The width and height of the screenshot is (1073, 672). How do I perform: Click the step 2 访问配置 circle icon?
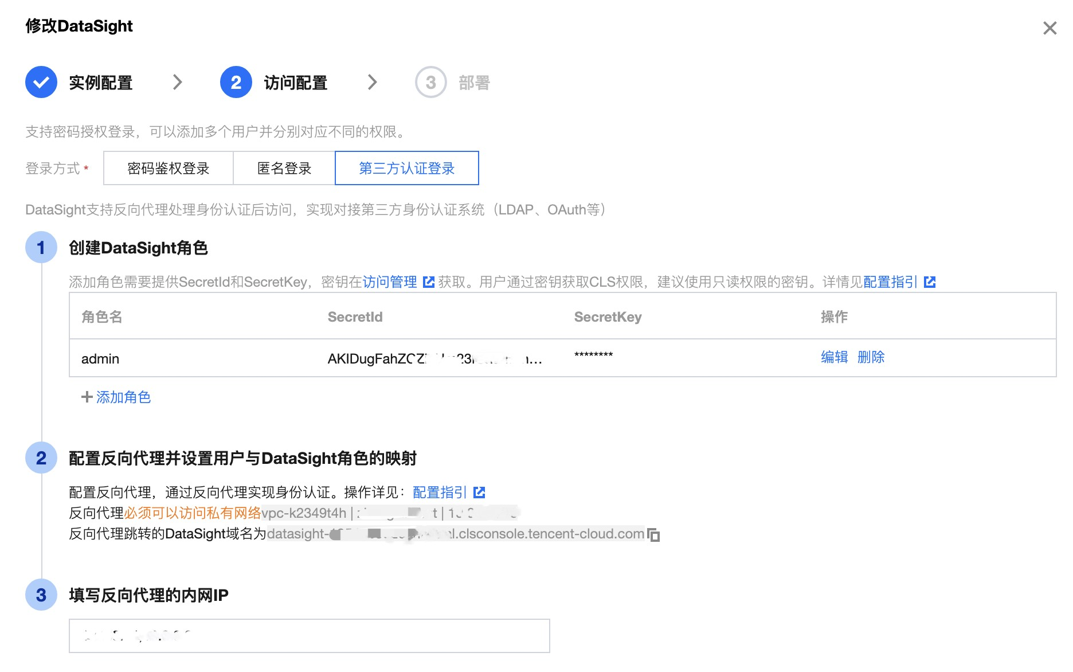point(236,82)
